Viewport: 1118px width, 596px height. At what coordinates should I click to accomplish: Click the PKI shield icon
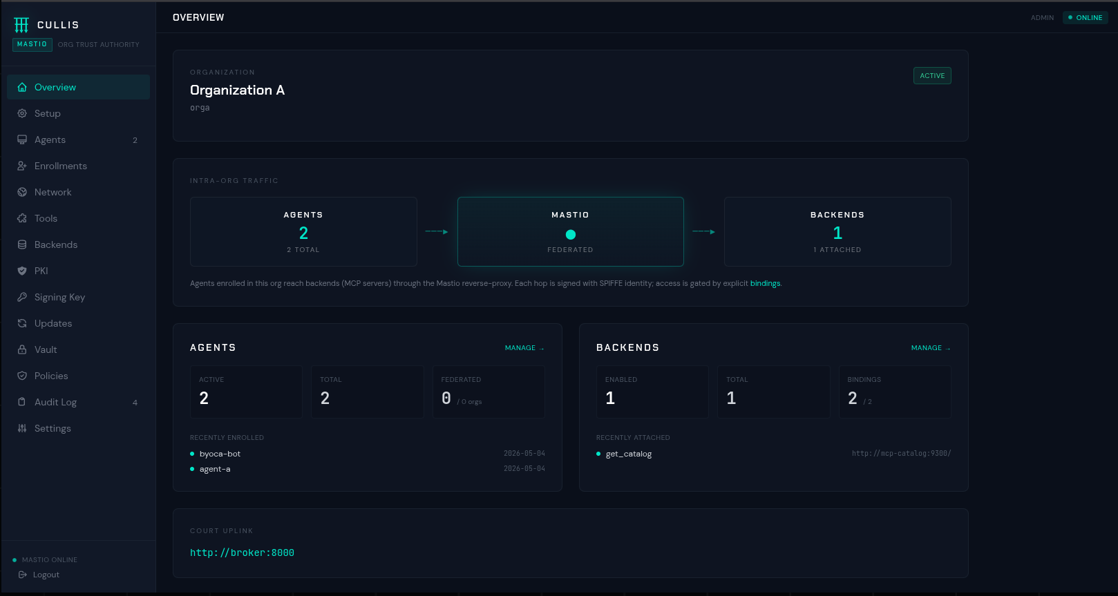click(x=22, y=271)
